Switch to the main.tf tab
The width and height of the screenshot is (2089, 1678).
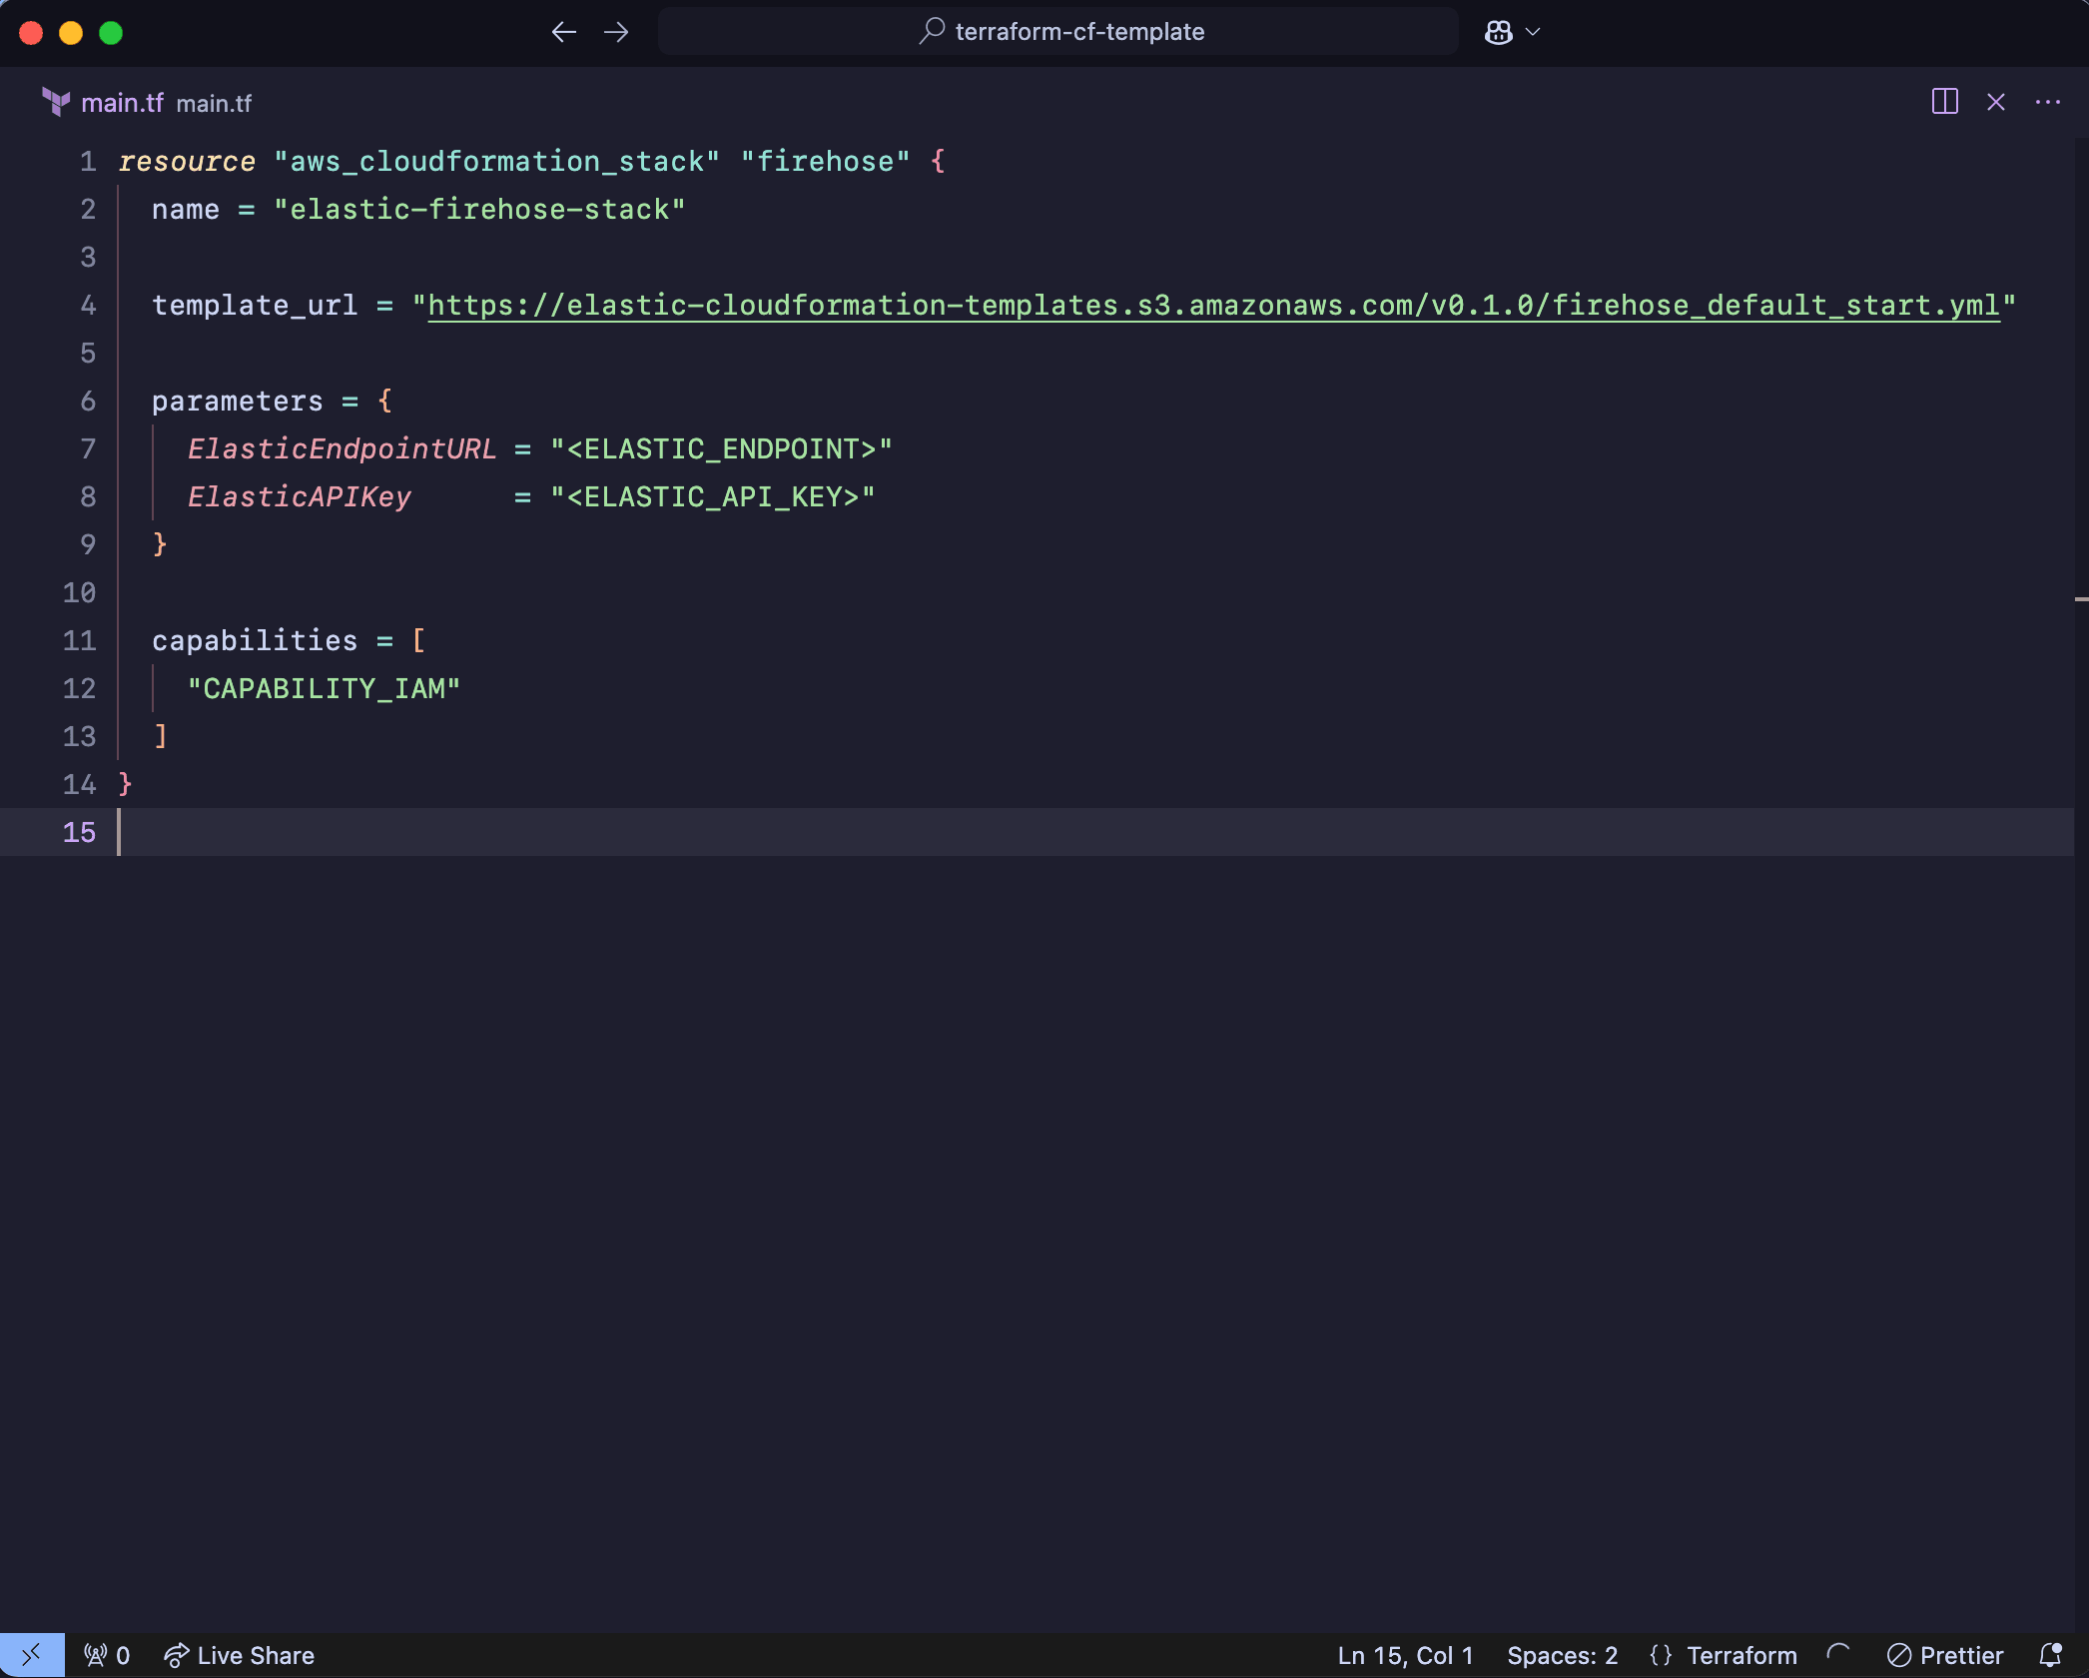click(123, 101)
